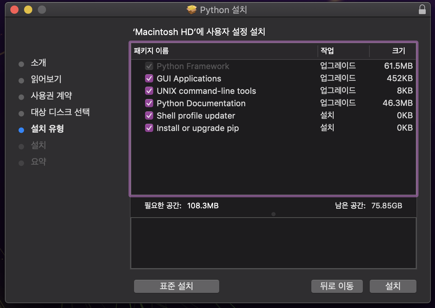Toggle Install or upgrade pip checkbox
Screen dimensions: 435x308
tap(149, 128)
